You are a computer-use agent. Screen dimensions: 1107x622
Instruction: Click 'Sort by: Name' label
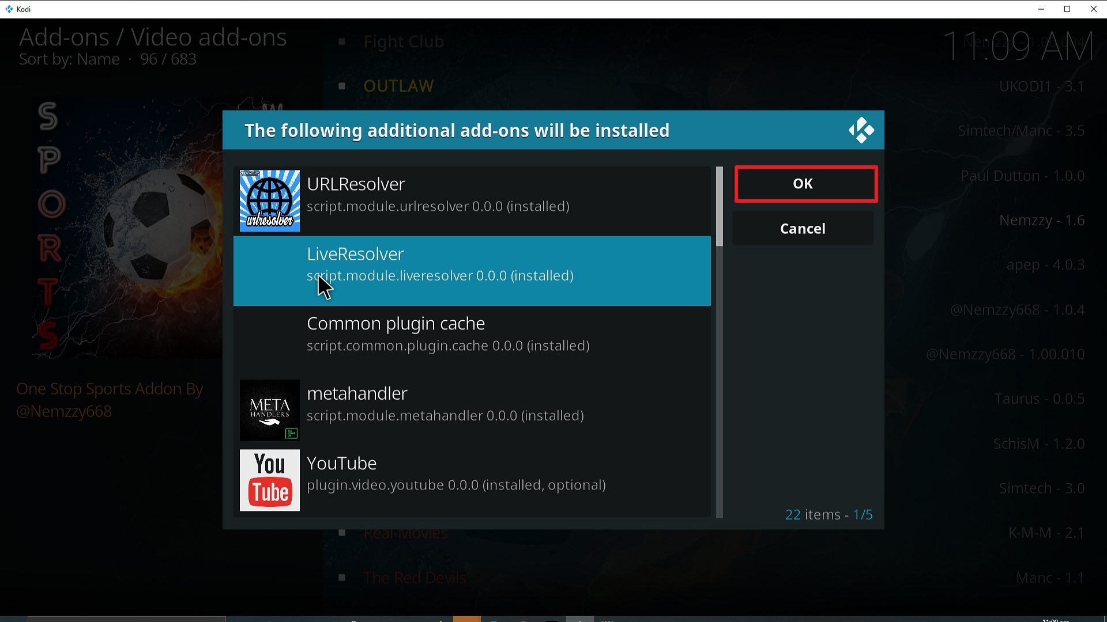[69, 59]
